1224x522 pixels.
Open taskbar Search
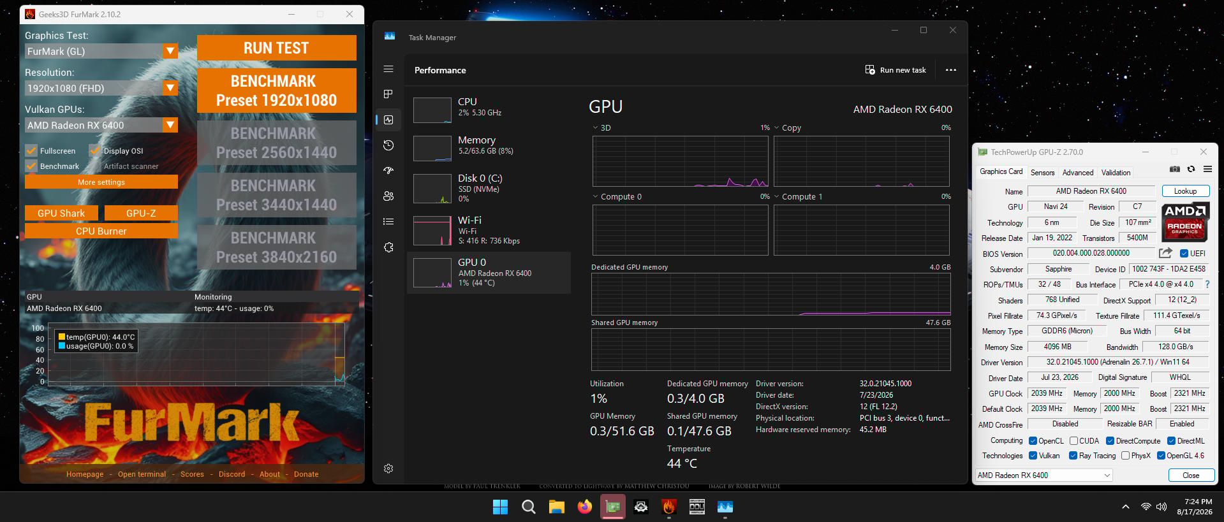529,507
